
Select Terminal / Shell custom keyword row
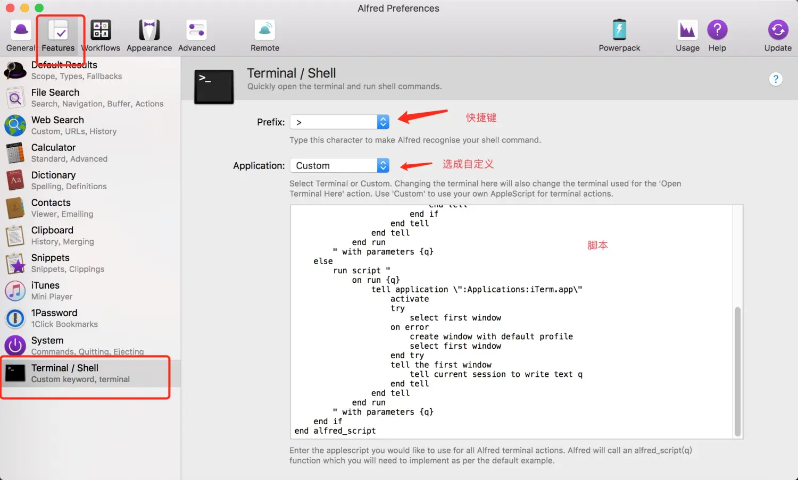coord(90,373)
